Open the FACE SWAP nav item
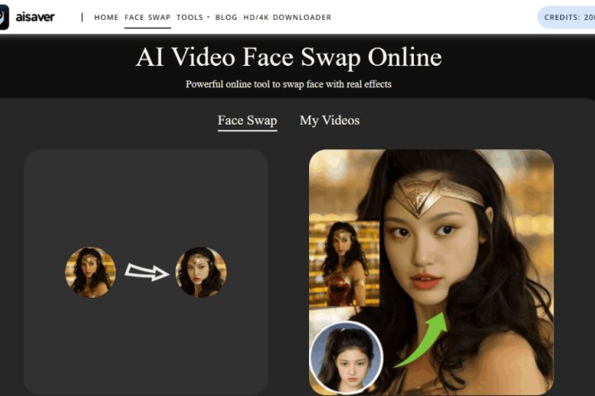 [148, 17]
